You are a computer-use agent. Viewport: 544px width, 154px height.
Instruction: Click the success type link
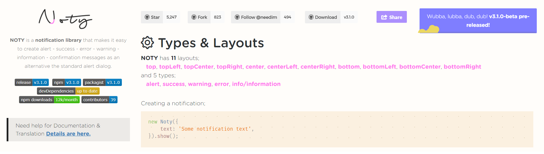(x=174, y=84)
